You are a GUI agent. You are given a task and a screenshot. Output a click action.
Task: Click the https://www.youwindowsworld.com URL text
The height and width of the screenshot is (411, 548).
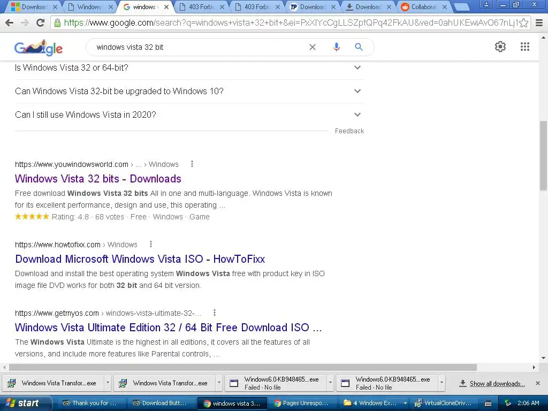pyautogui.click(x=72, y=164)
